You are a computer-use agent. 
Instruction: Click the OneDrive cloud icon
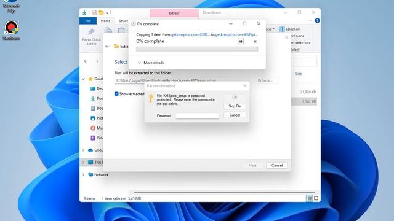[90, 150]
